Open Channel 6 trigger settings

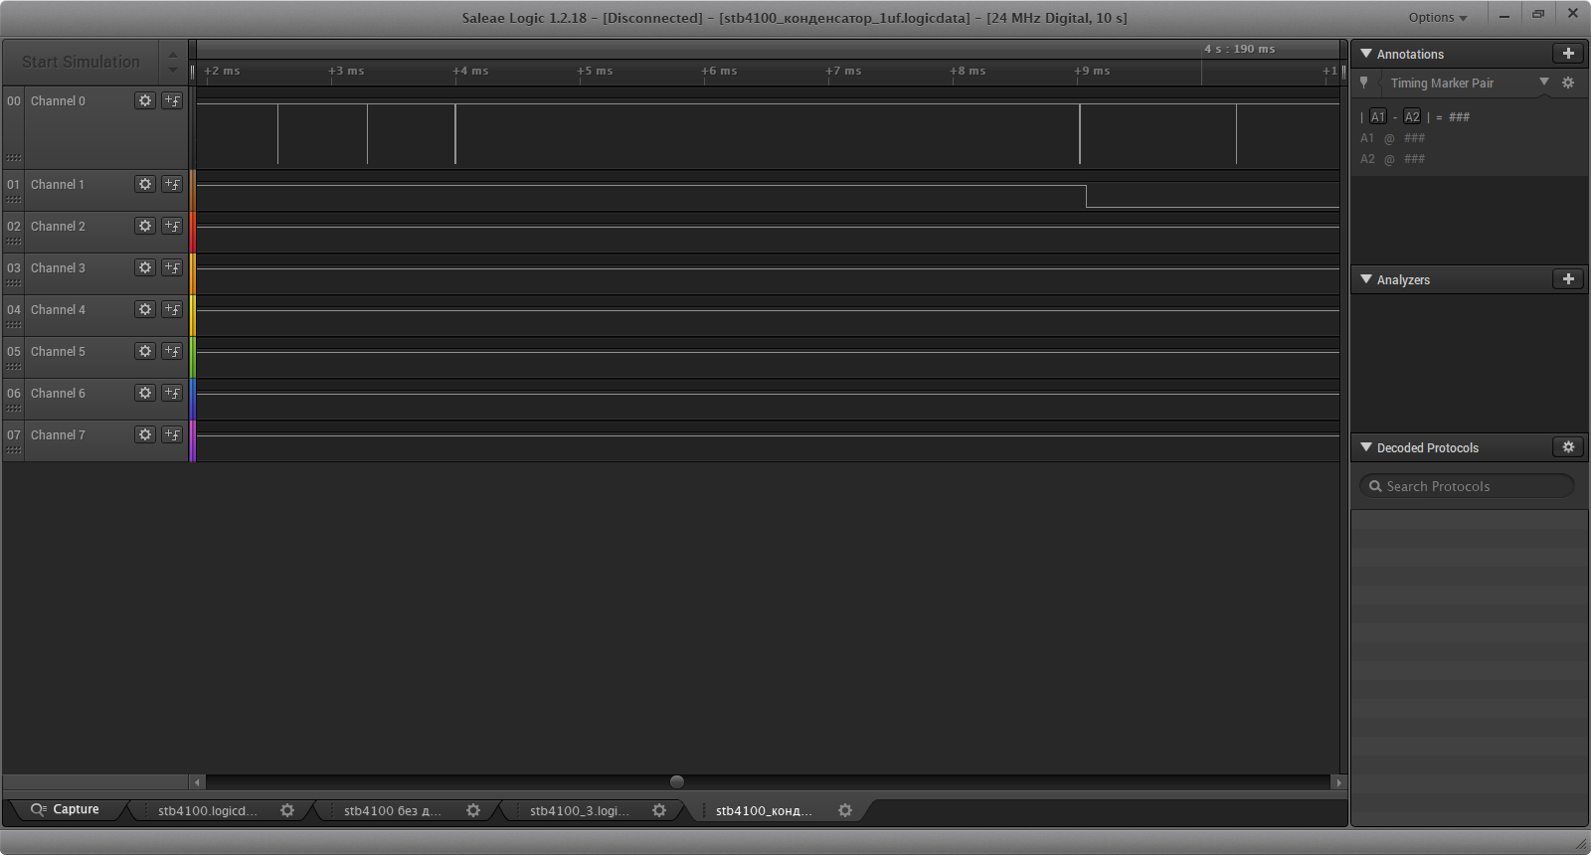coord(172,393)
